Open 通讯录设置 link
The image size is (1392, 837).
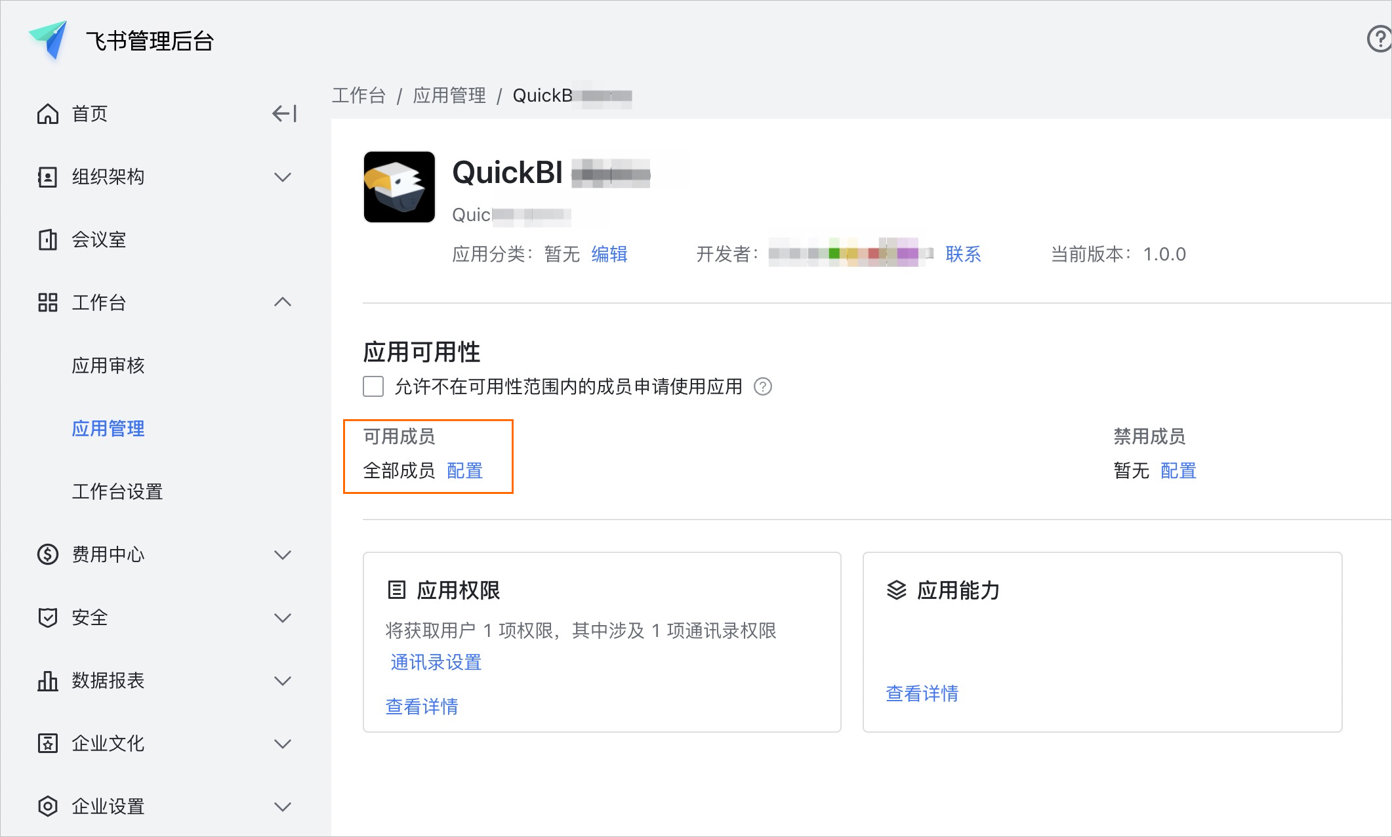[x=436, y=662]
